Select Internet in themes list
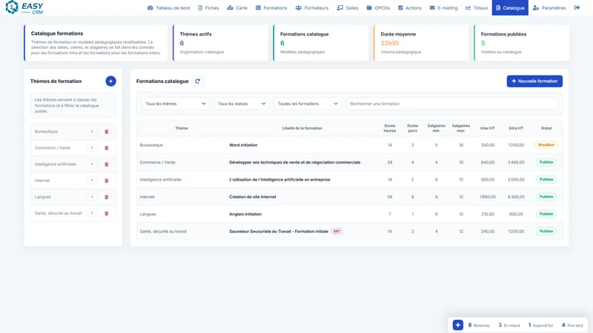Viewport: 593px width, 333px height. point(42,181)
